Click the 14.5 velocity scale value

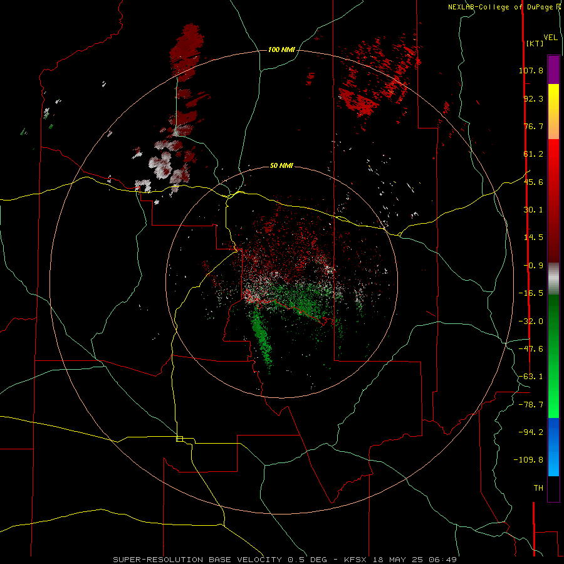tap(533, 238)
